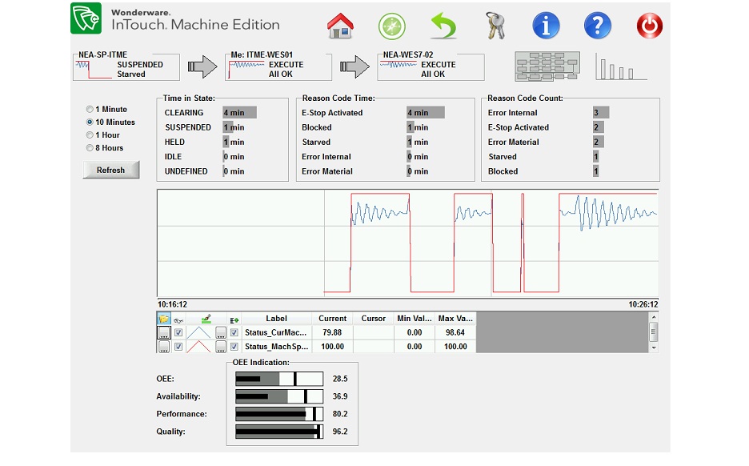Toggle scale checkbox for Status_CurMac pen
The width and height of the screenshot is (749, 466).
(234, 332)
